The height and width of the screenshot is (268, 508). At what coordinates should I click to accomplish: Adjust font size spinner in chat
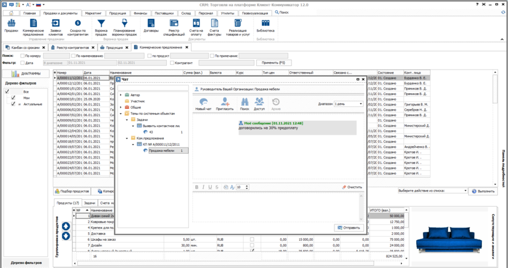click(x=247, y=187)
